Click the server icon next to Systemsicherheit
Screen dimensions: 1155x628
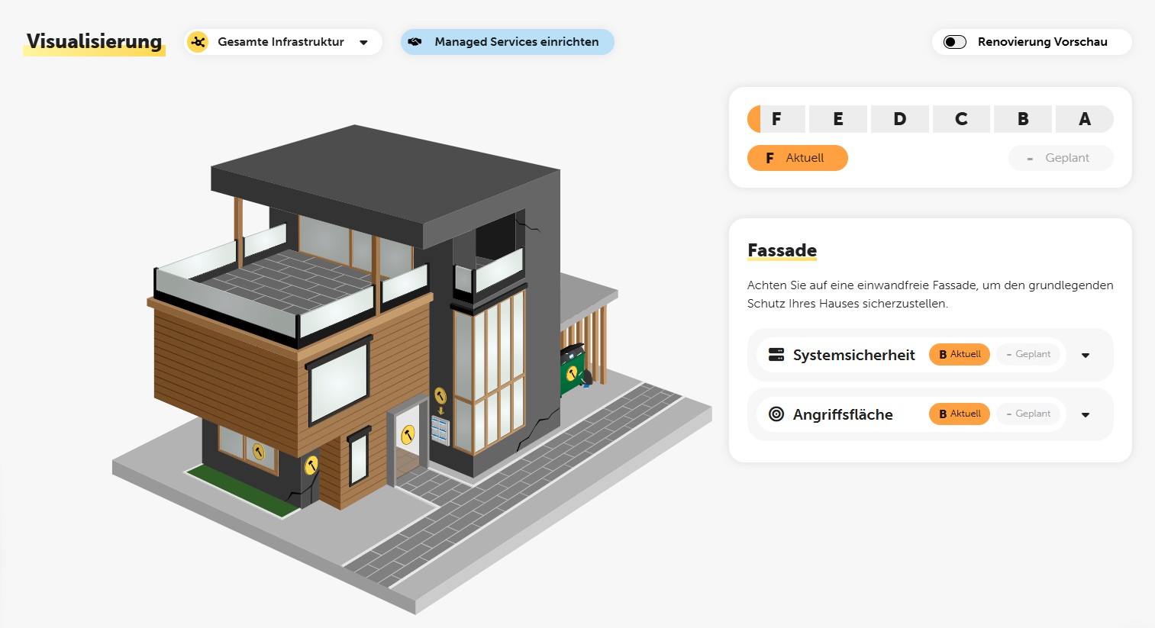point(777,354)
